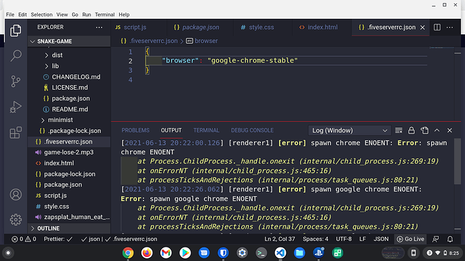Click the output panel vertical scrollbar

click(x=458, y=162)
